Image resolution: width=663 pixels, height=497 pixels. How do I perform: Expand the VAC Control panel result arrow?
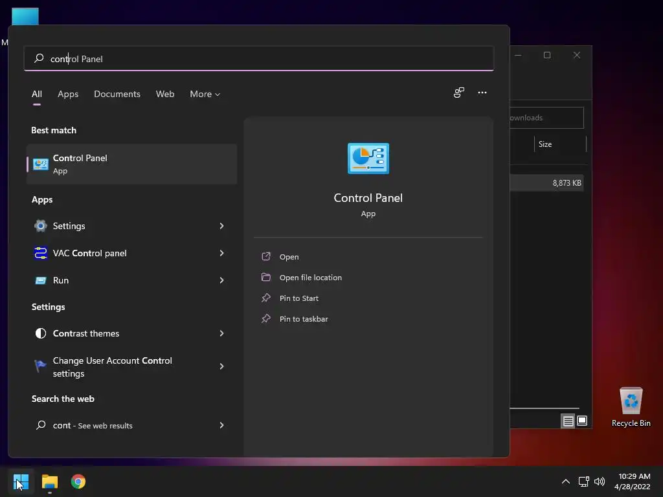pyautogui.click(x=221, y=253)
